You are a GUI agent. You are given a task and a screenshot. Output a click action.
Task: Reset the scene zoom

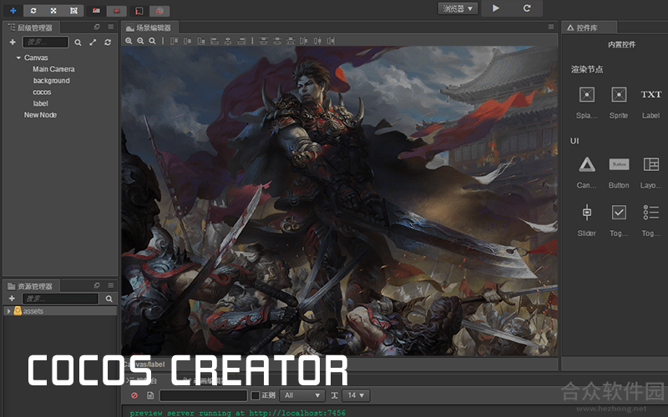[x=152, y=41]
